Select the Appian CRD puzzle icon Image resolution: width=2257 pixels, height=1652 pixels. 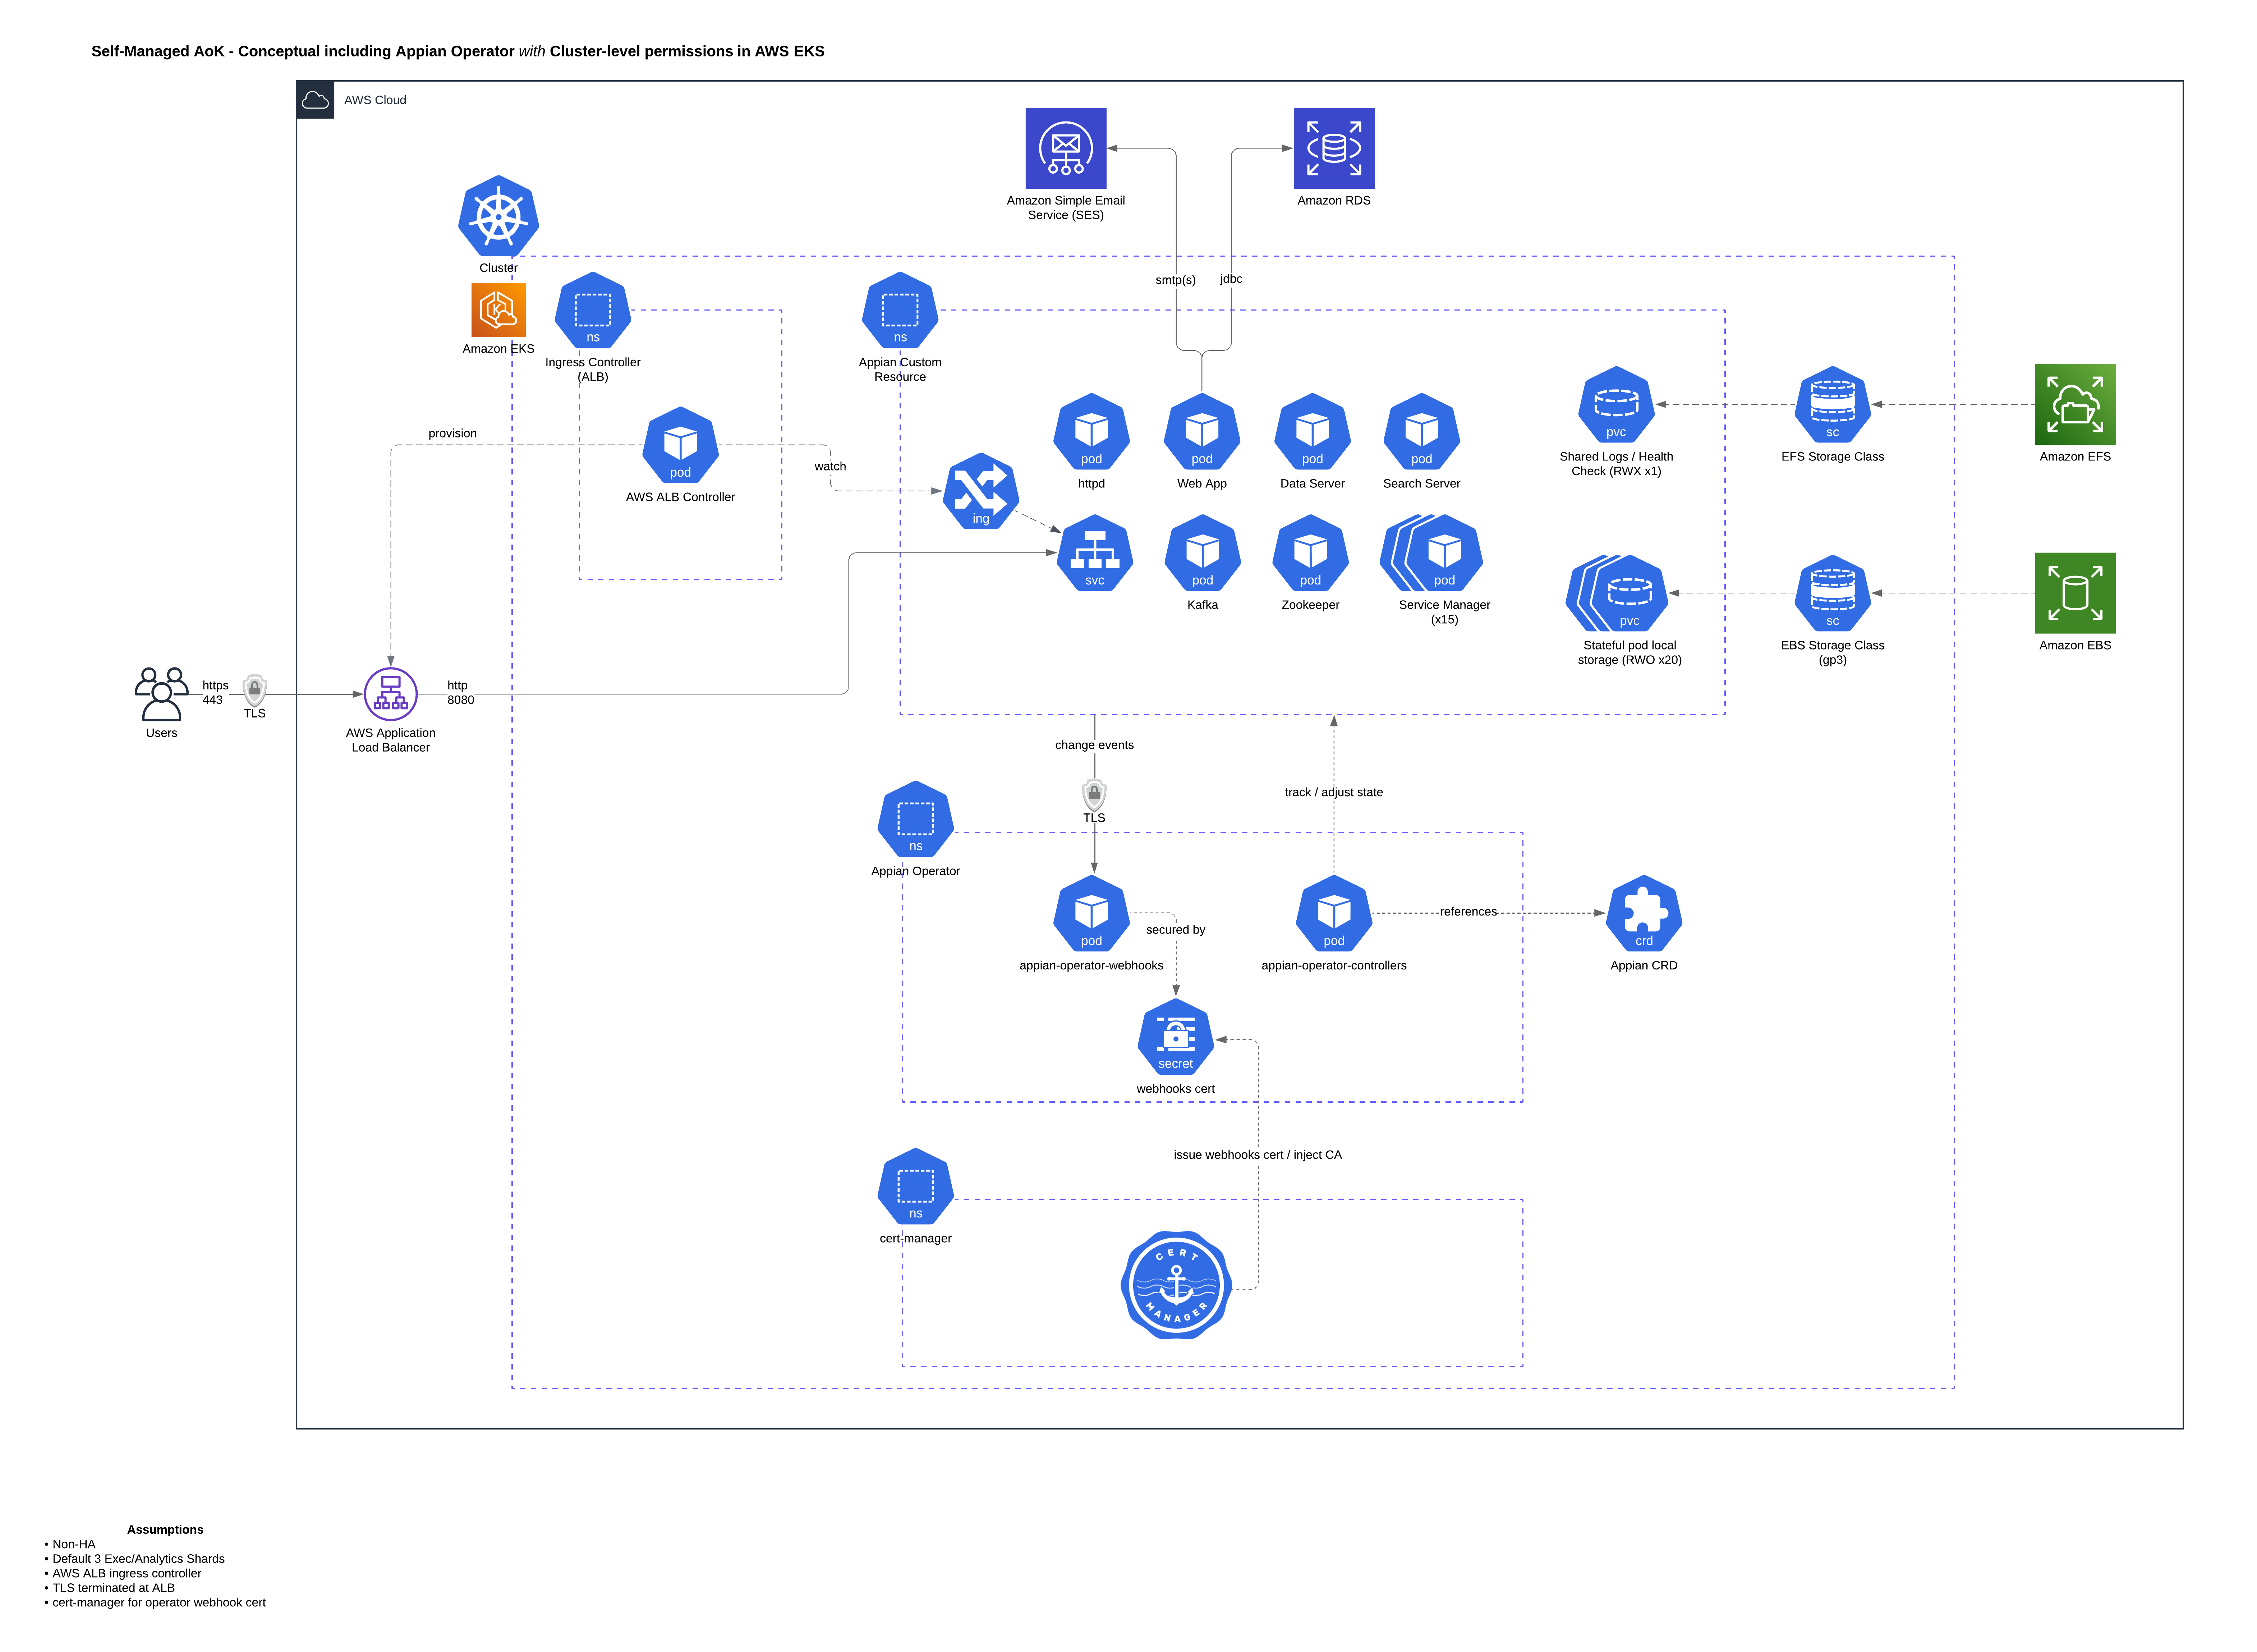1644,914
